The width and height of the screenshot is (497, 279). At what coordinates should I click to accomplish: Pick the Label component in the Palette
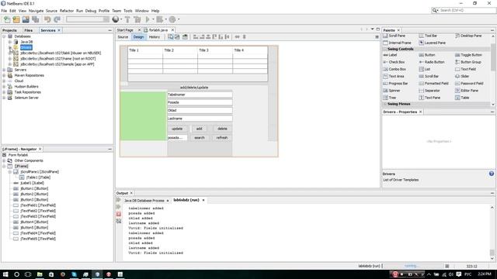(390, 55)
